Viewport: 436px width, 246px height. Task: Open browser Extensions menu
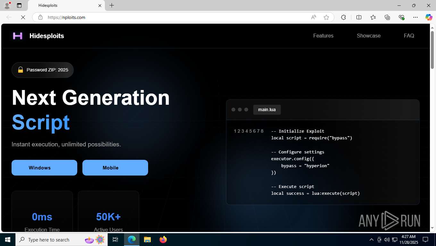(343, 17)
